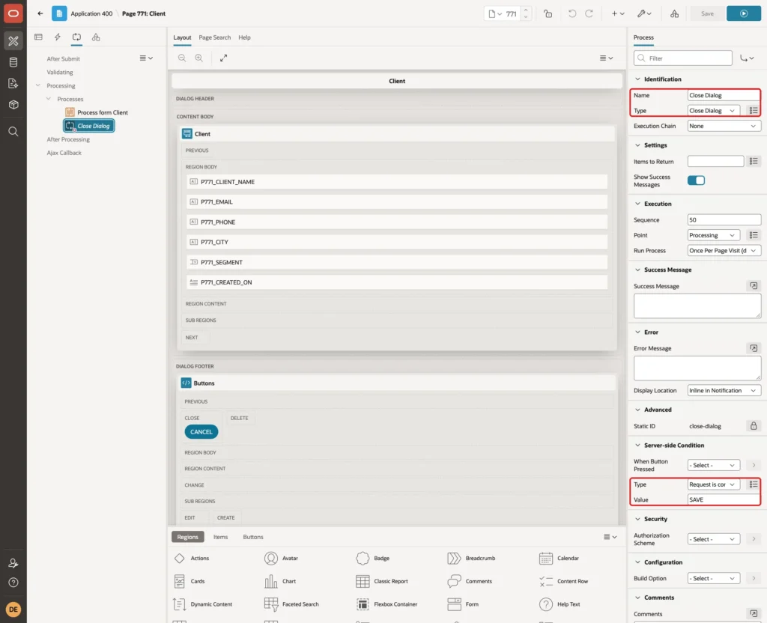Open the Oracle home logo
Viewport: 767px width, 623px height.
pos(13,13)
